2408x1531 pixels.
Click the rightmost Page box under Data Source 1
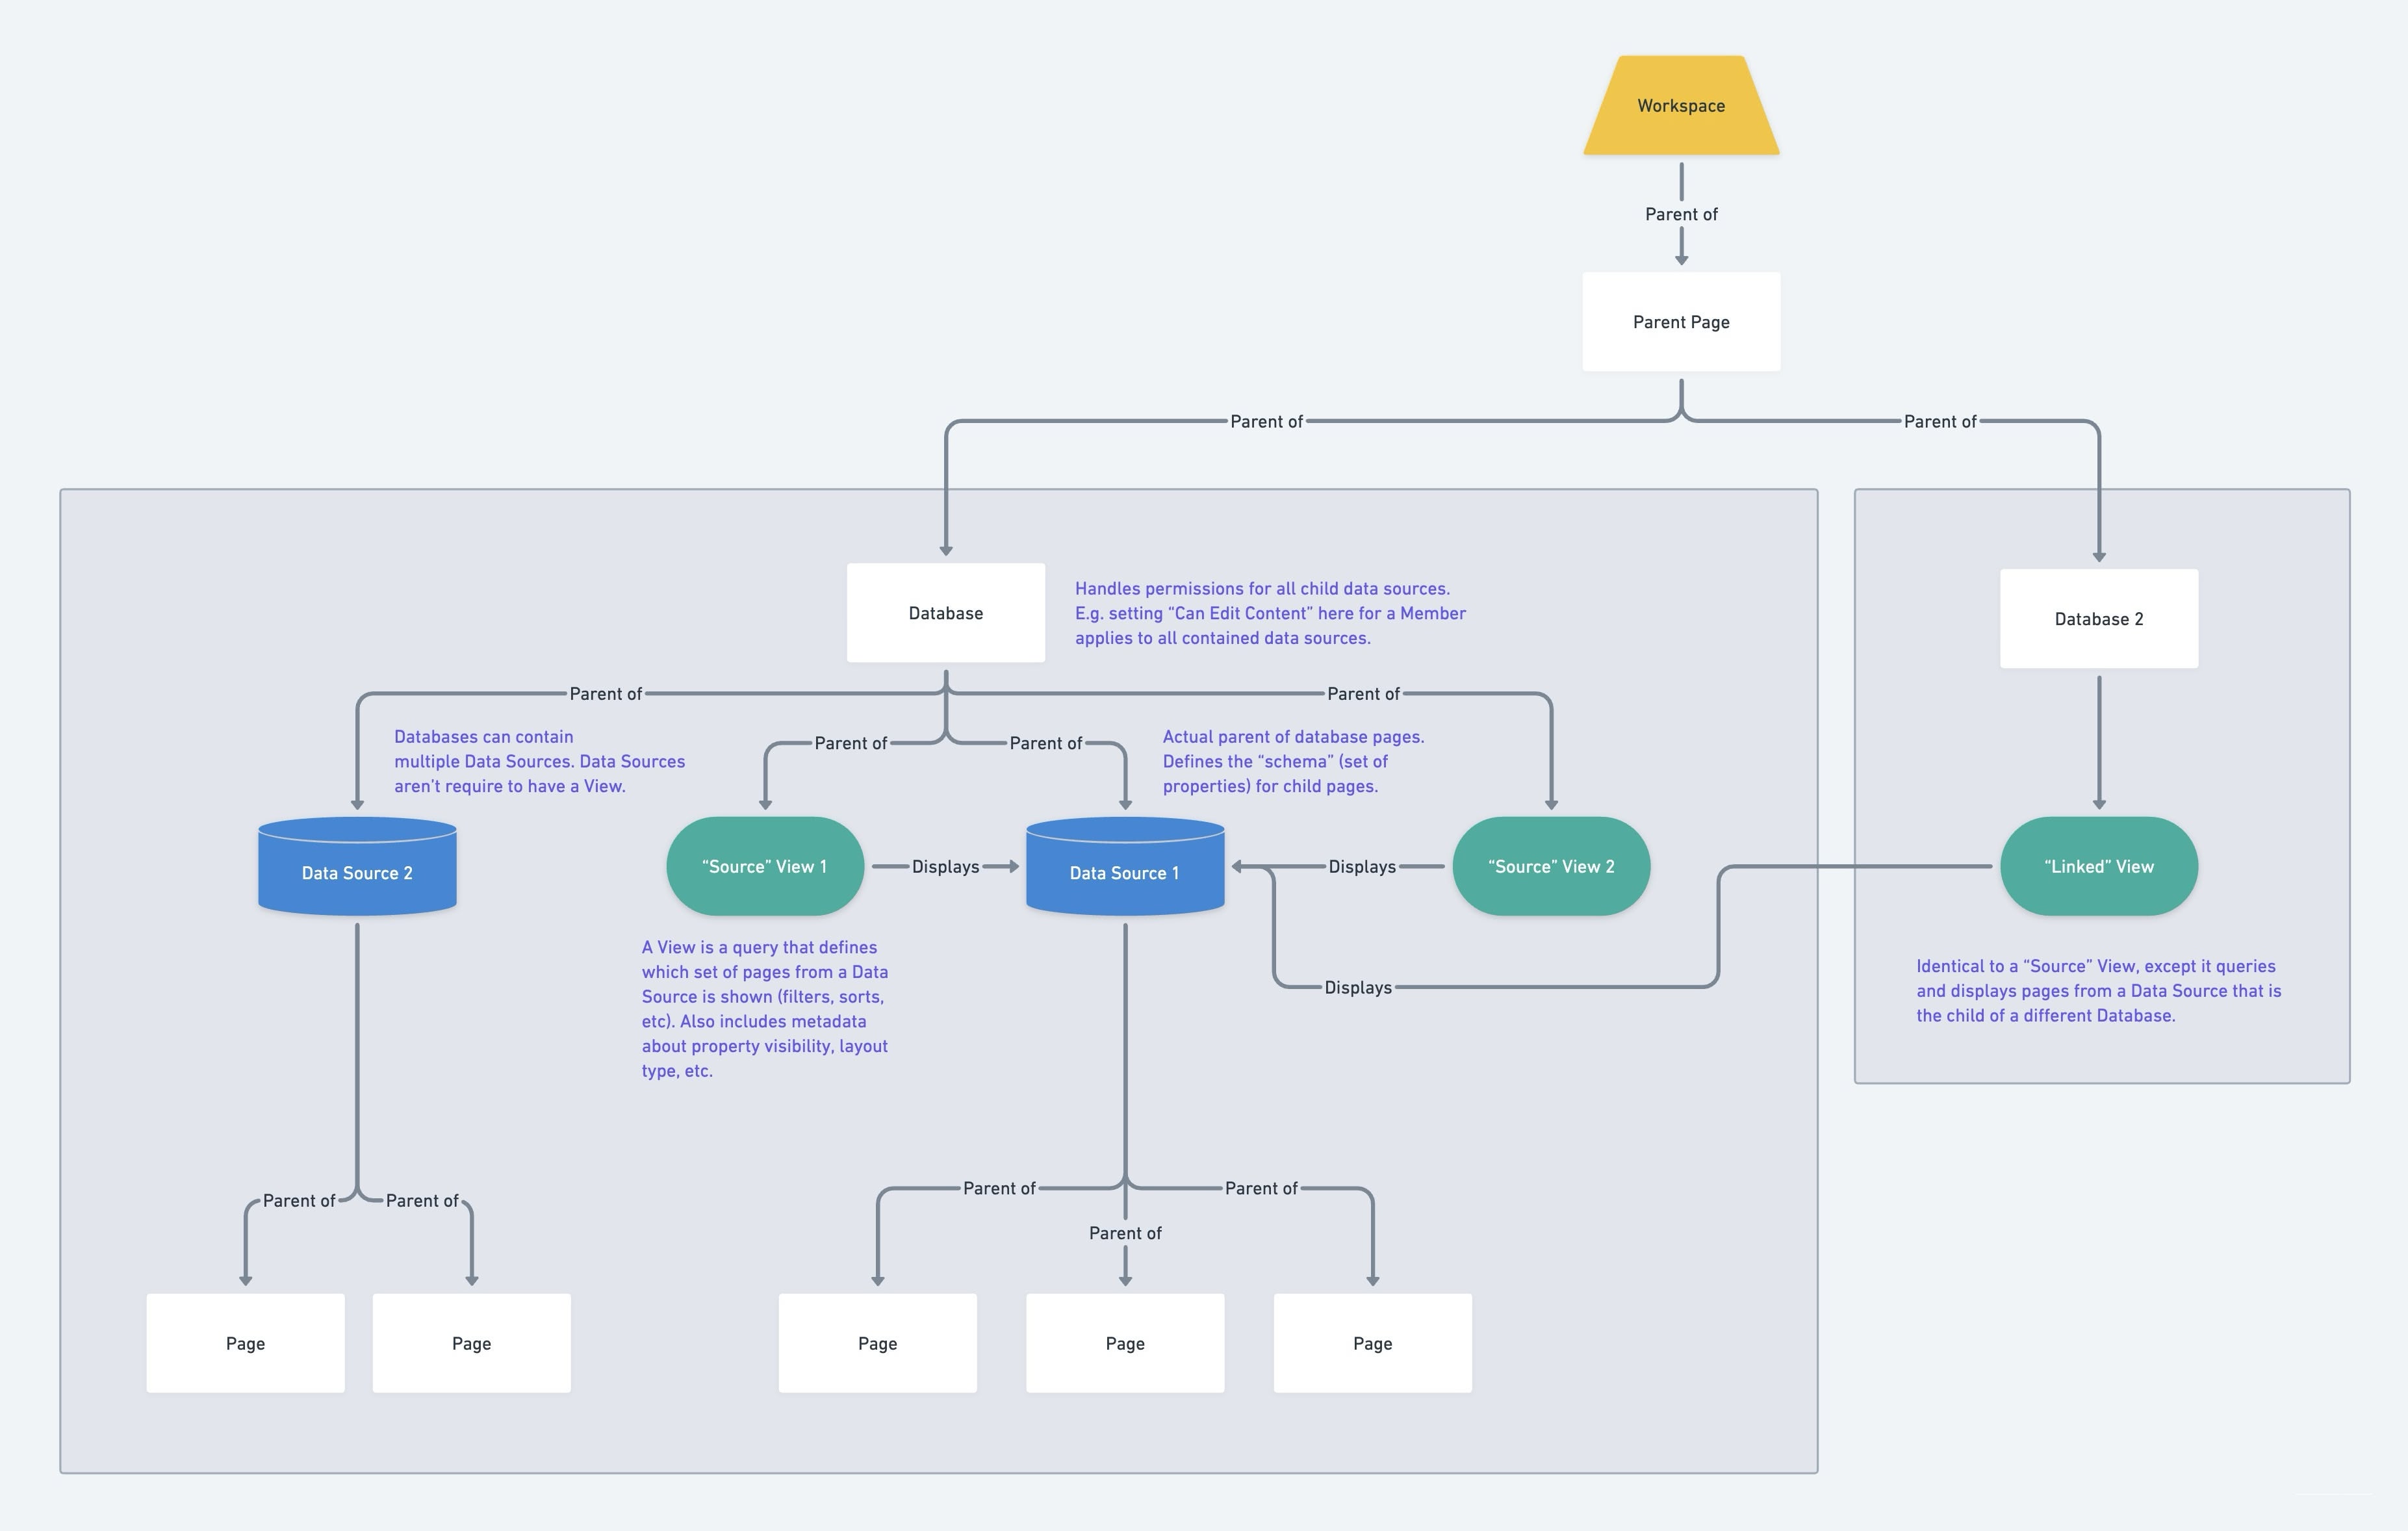[x=1373, y=1343]
